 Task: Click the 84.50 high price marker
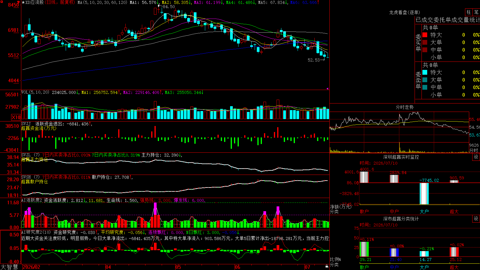[169, 7]
